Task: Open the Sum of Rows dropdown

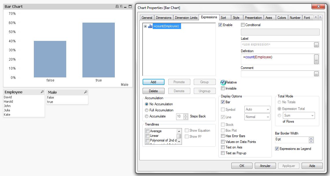Action: pos(299,115)
